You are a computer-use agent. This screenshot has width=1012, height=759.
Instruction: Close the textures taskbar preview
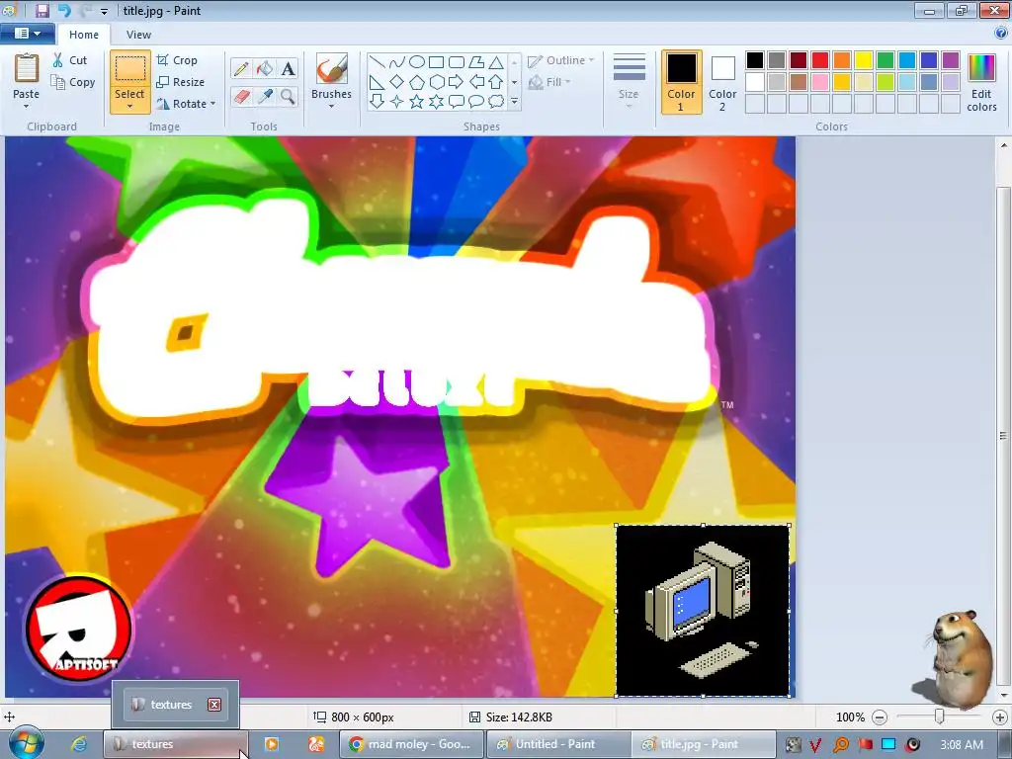[214, 705]
